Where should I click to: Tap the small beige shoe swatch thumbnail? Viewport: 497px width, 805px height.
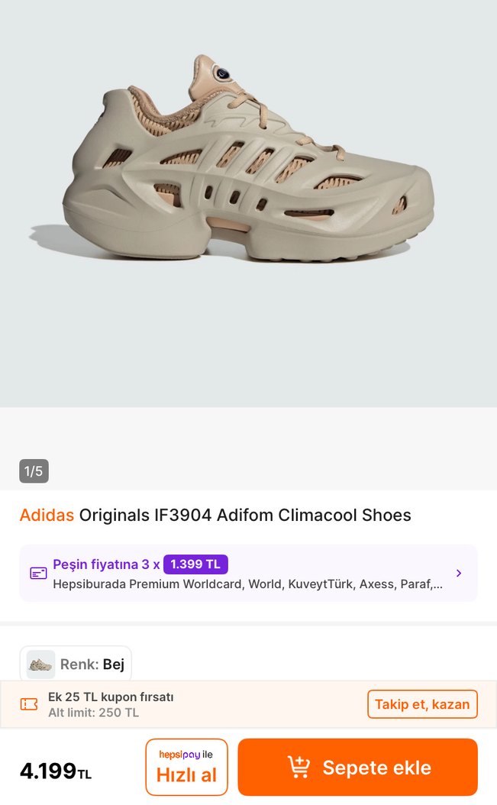coord(40,664)
